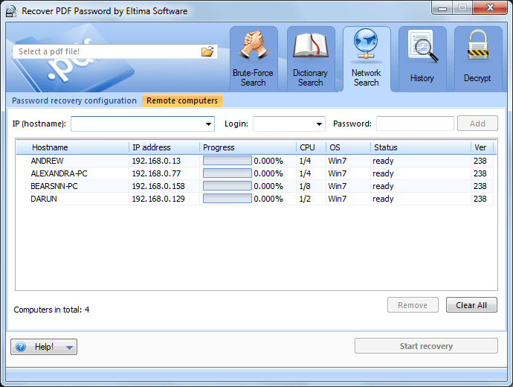Select the ANDREW host row

(261, 161)
